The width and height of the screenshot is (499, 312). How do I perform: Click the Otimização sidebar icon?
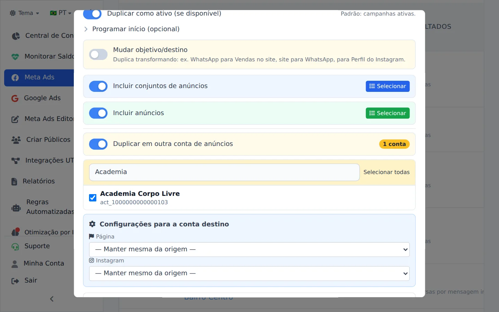16,232
